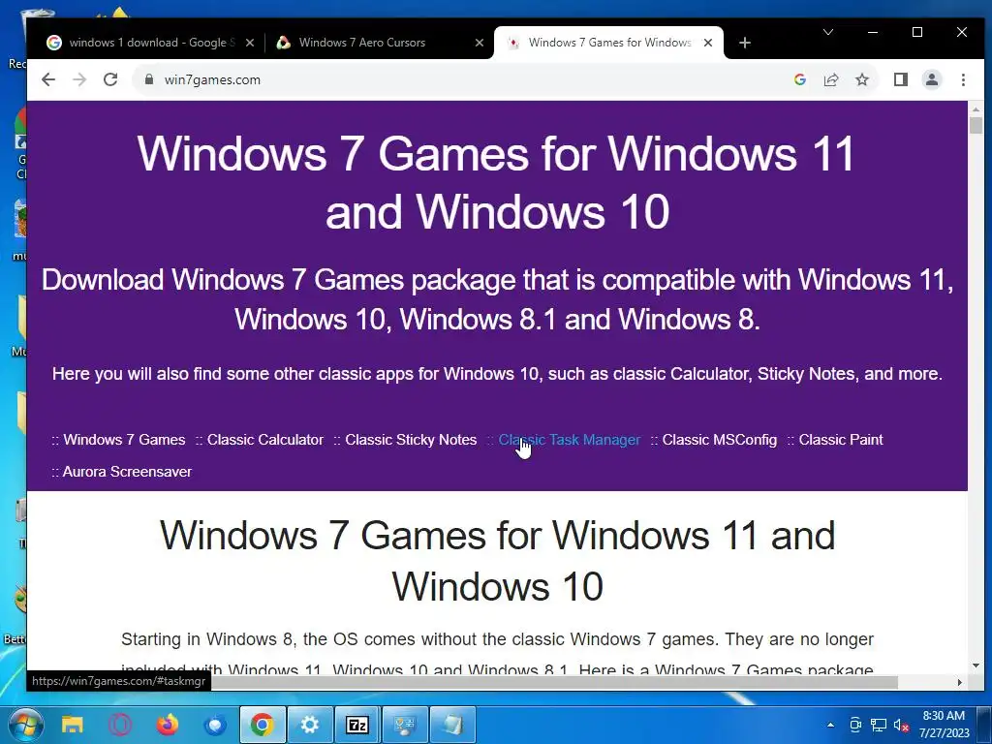Open File Explorer from the taskbar
The width and height of the screenshot is (992, 744).
72,725
